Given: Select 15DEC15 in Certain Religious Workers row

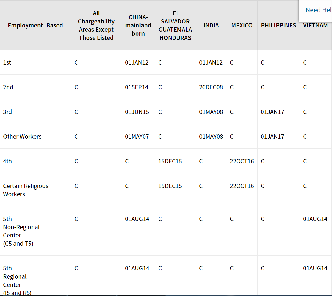Looking at the screenshot, I should pyautogui.click(x=170, y=186).
